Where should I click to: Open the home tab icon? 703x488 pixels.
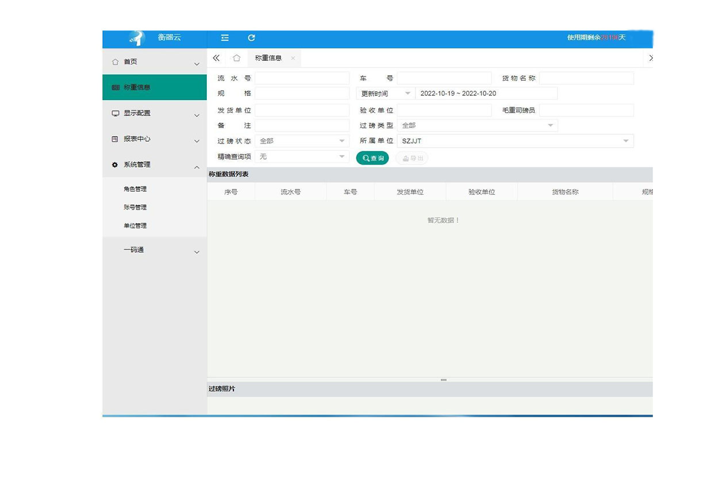pyautogui.click(x=236, y=58)
